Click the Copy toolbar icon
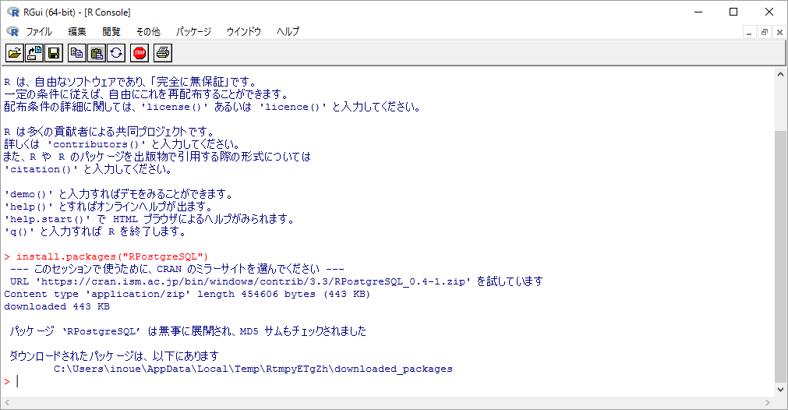The image size is (788, 410). point(77,53)
